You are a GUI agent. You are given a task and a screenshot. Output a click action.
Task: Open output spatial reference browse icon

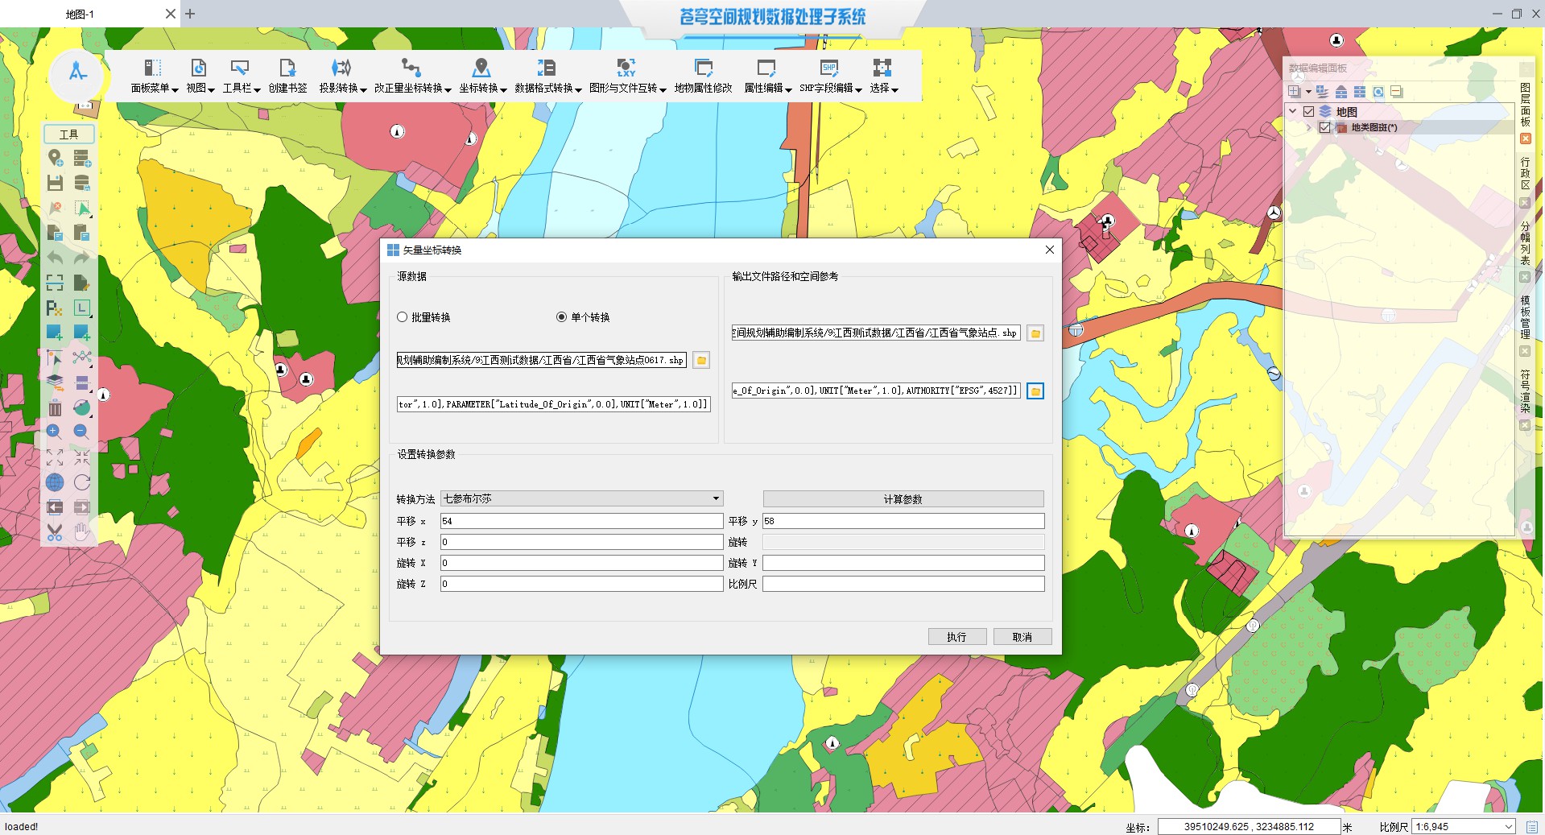tap(1035, 391)
